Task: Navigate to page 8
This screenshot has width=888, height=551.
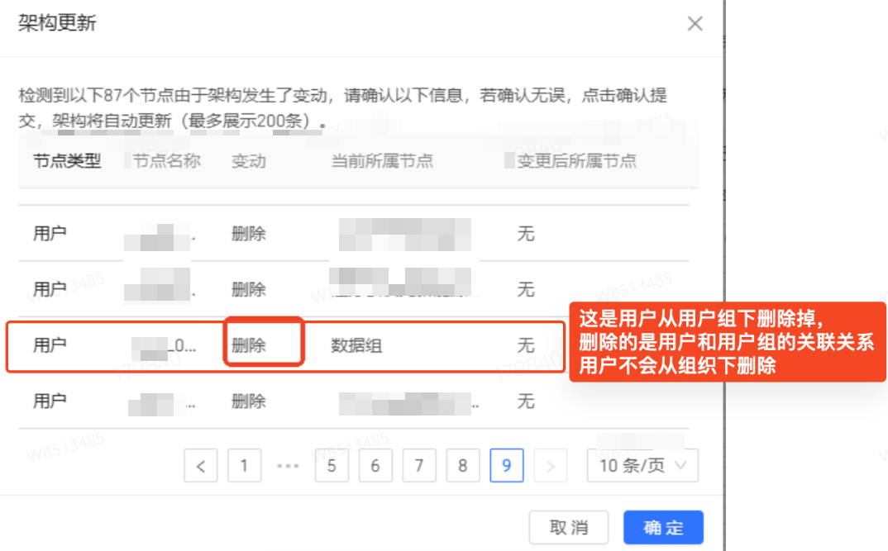Action: tap(463, 466)
